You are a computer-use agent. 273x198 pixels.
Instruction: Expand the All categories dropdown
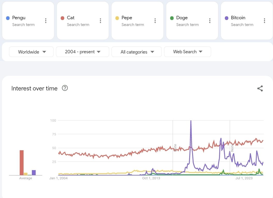(136, 52)
